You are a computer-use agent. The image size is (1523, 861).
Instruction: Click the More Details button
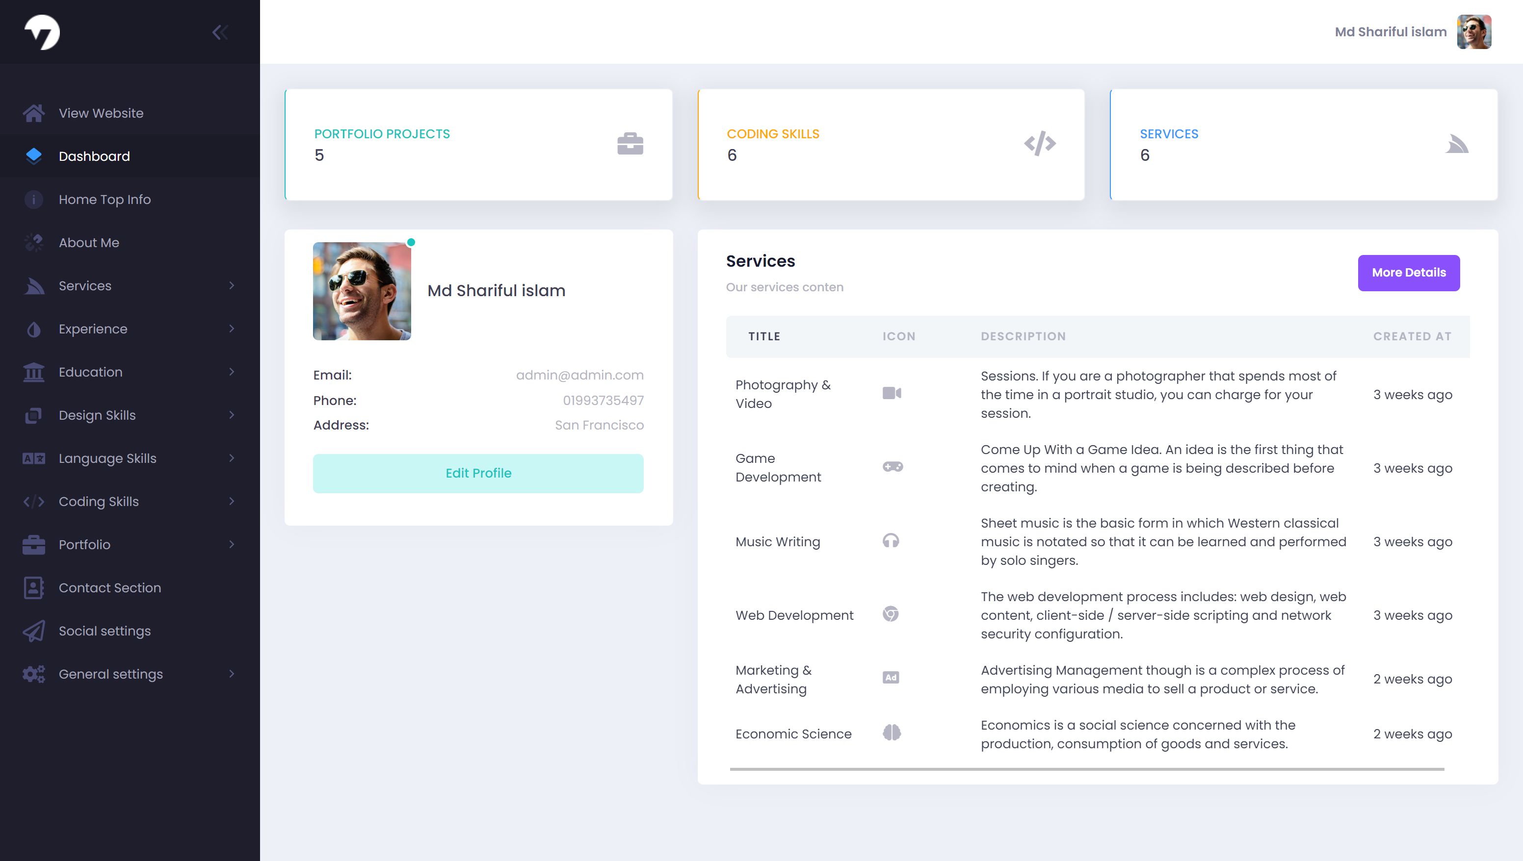coord(1408,273)
